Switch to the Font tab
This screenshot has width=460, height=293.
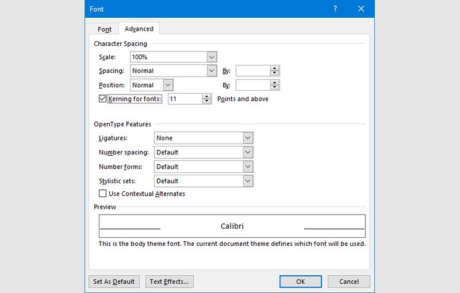point(104,29)
